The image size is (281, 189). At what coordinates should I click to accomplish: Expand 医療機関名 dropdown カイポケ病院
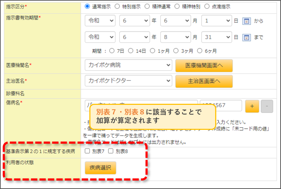(129, 65)
